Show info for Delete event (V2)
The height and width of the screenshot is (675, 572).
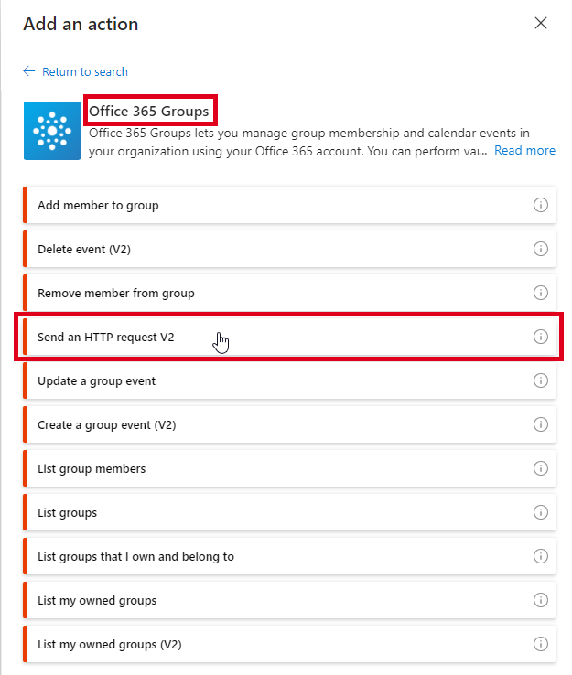540,249
